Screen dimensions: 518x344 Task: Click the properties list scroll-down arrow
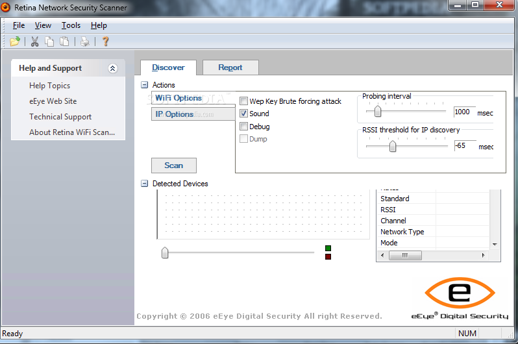(x=495, y=245)
